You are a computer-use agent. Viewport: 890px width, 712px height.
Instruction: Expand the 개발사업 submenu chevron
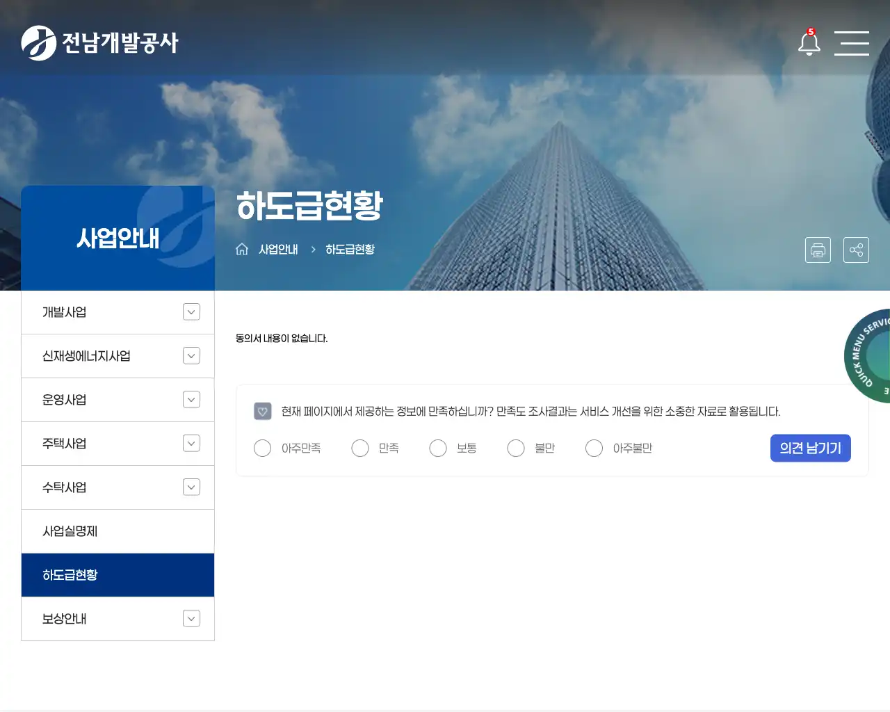(x=191, y=312)
